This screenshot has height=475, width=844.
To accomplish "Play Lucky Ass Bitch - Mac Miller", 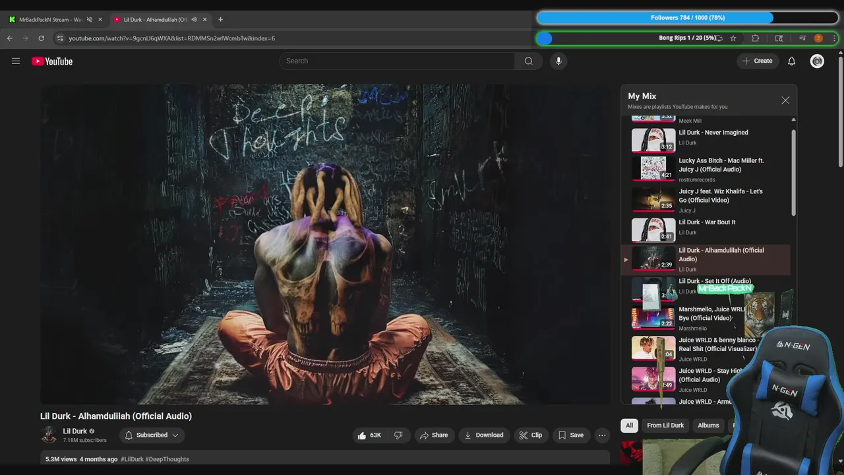I will click(x=706, y=169).
